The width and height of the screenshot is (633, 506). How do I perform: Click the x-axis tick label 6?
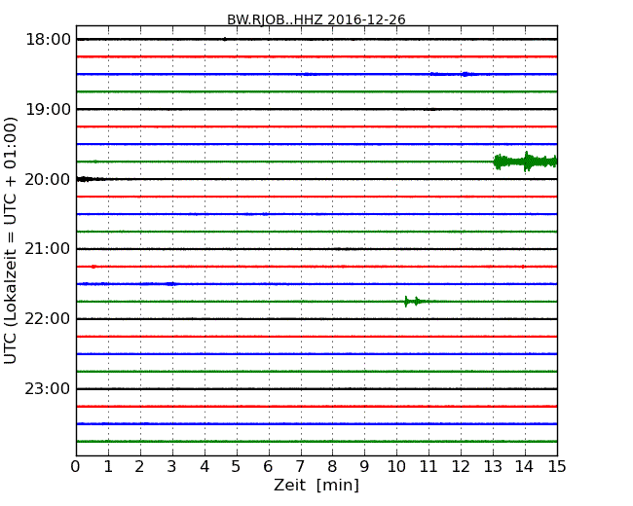click(268, 467)
